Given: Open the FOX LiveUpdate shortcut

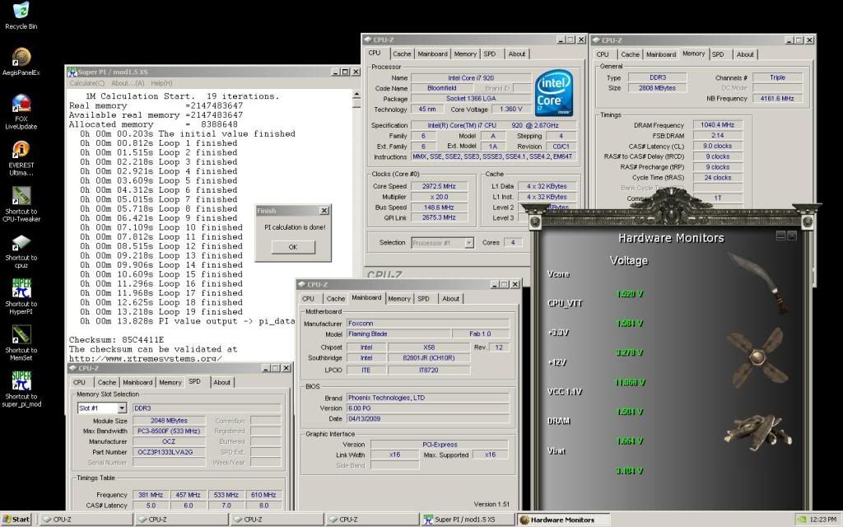Looking at the screenshot, I should 21,104.
